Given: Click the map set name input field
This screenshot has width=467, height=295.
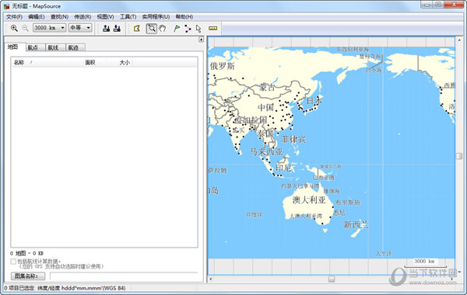Looking at the screenshot, I should (x=124, y=276).
